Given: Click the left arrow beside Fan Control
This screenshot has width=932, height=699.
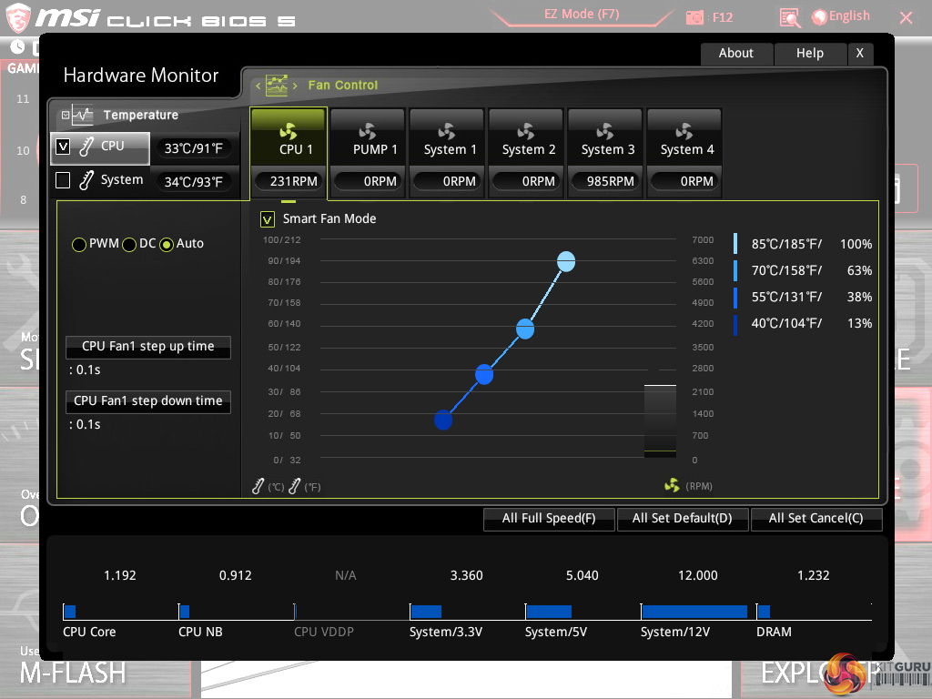Looking at the screenshot, I should pos(258,86).
